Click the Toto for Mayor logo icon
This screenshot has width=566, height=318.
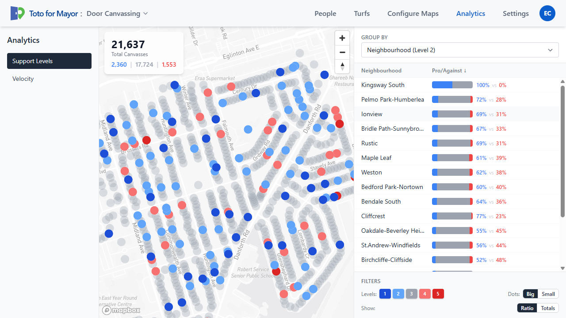tap(18, 13)
